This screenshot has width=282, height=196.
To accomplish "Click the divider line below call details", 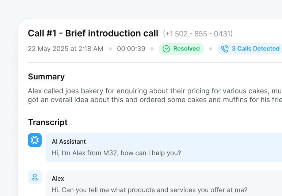I will (x=153, y=63).
